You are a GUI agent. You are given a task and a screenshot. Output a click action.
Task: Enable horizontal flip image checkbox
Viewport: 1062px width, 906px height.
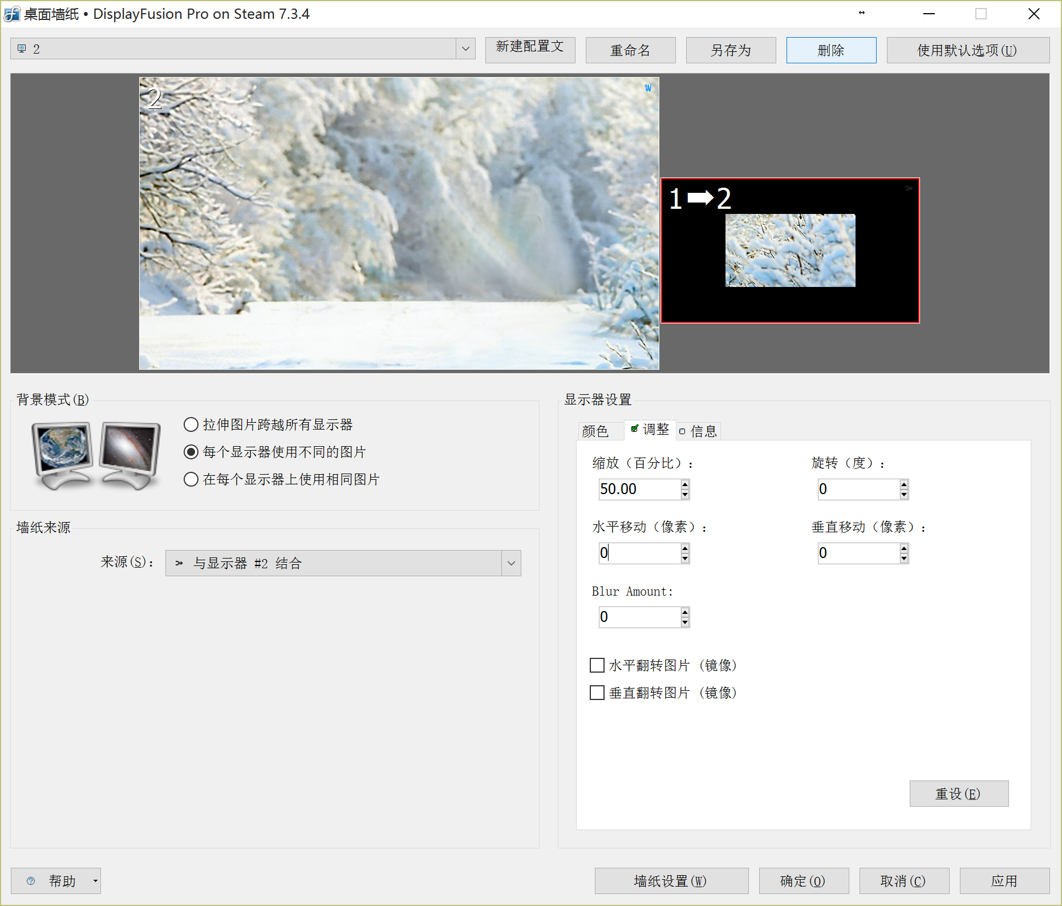(597, 665)
